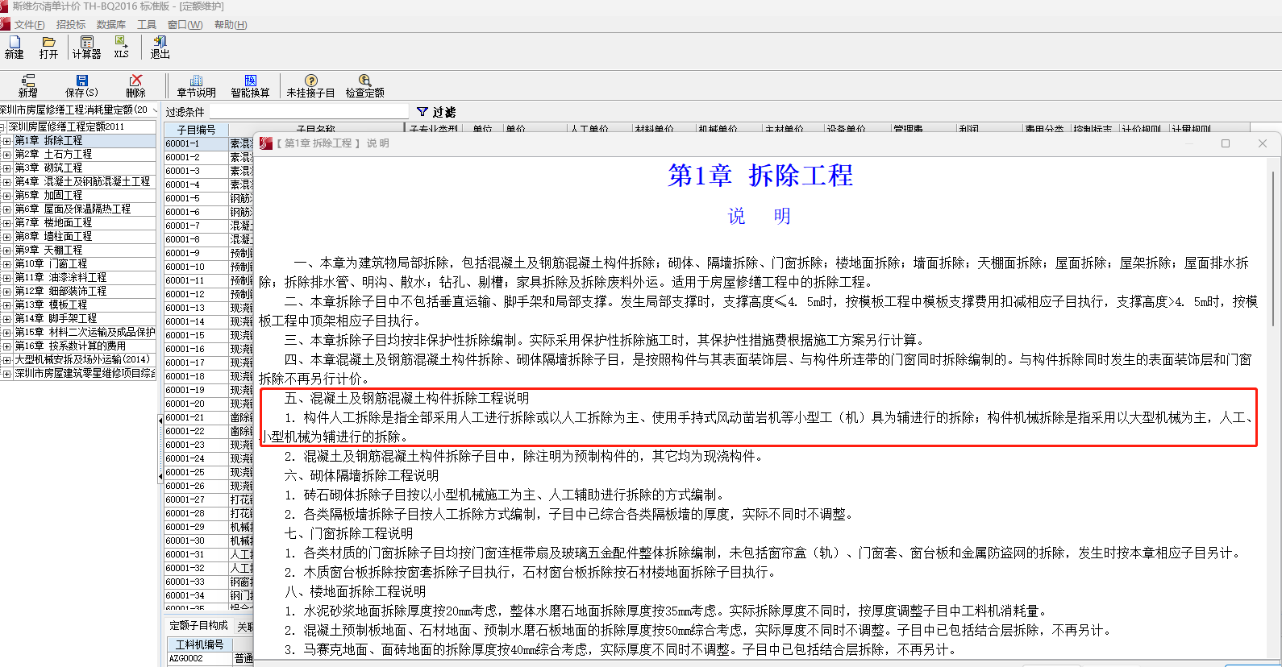Select row 60001-1 in the table

coord(196,143)
